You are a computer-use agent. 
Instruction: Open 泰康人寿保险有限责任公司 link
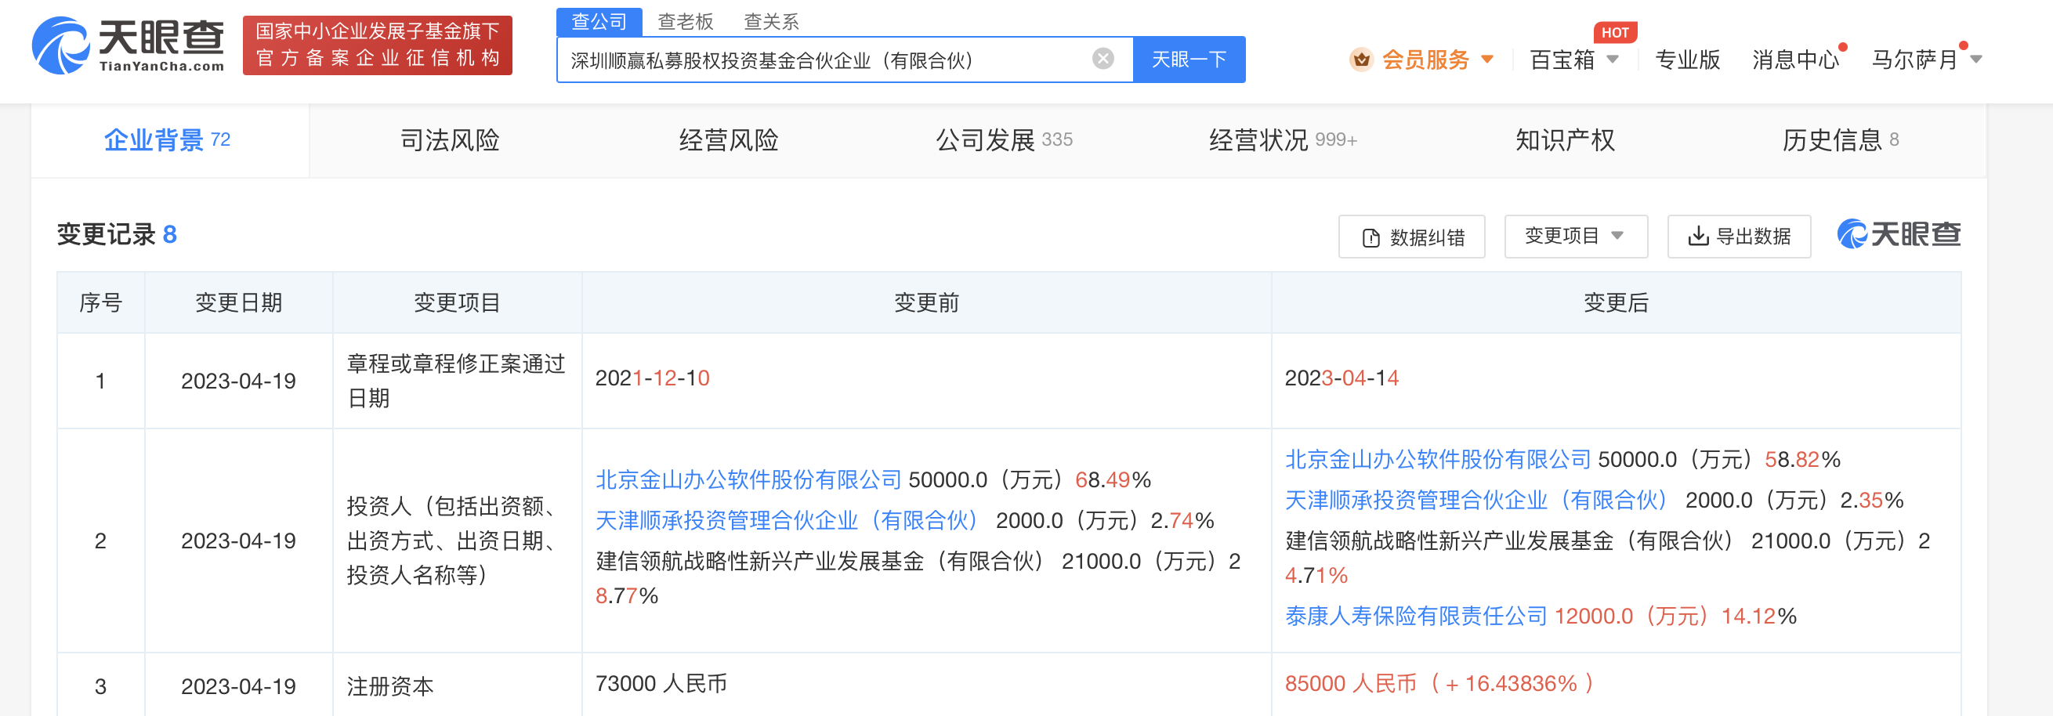pos(1415,616)
